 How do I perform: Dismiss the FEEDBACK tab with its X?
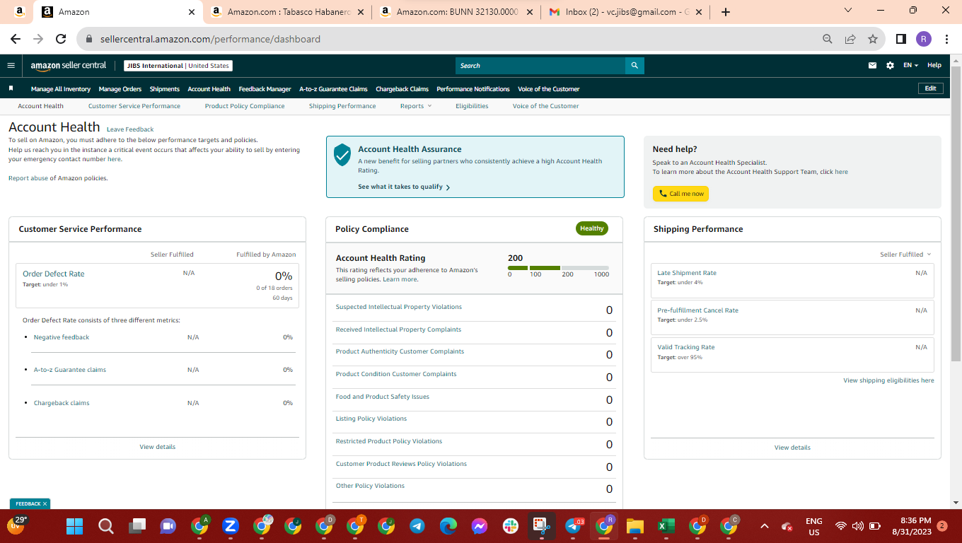coord(45,504)
